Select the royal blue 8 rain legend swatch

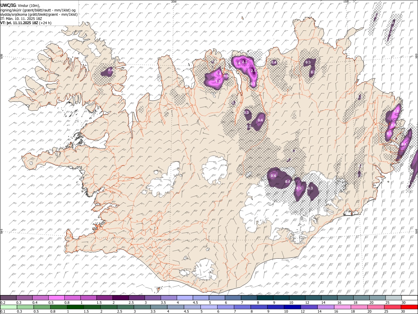click(x=259, y=307)
